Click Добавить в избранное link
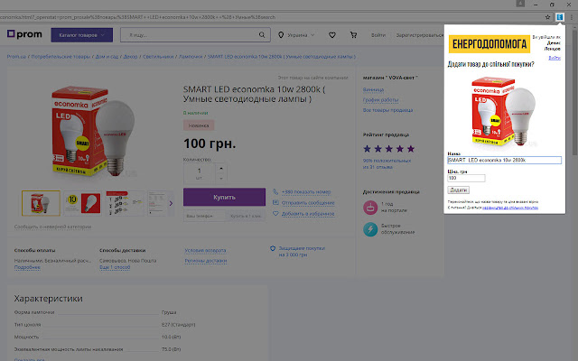Screen dimensions: 578x361 coord(308,214)
